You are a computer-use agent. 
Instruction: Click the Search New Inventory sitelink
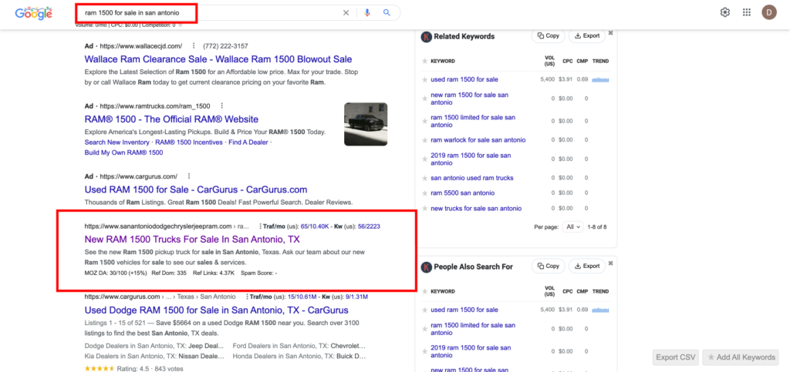point(117,142)
